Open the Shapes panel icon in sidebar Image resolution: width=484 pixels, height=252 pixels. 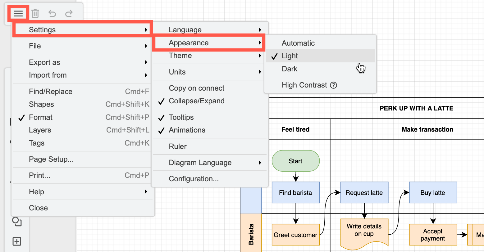coord(17,222)
